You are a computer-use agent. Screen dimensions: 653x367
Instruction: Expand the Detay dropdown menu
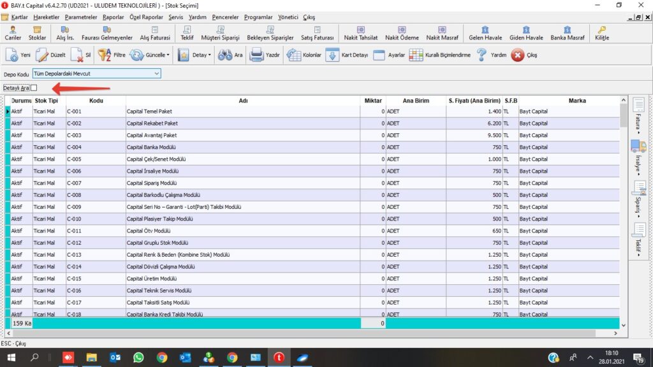[209, 55]
